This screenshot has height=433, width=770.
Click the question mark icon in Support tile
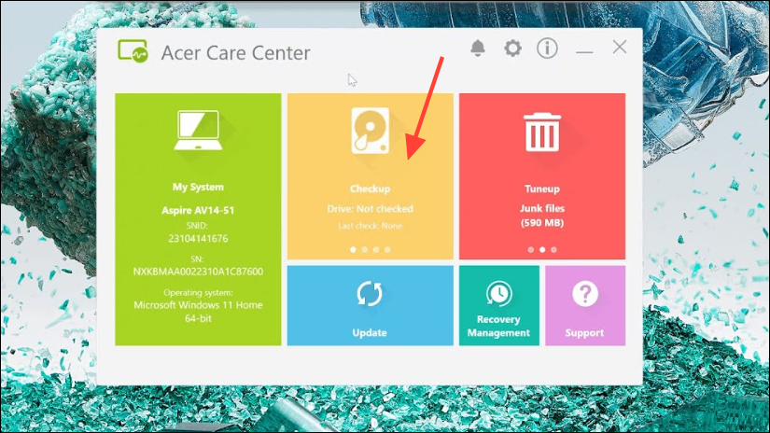click(x=585, y=294)
